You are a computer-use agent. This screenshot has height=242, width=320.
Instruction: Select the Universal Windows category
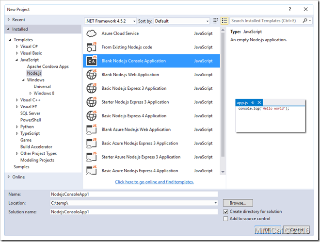(x=42, y=86)
